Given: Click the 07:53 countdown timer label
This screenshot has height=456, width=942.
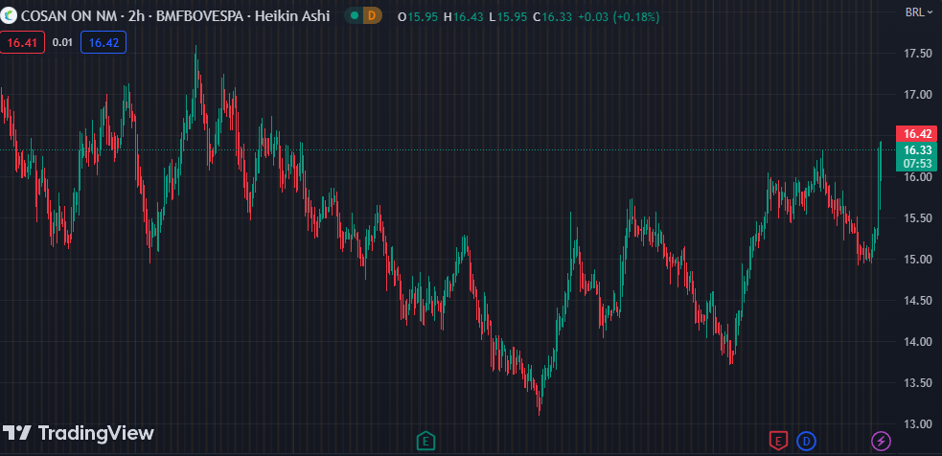Looking at the screenshot, I should (917, 164).
